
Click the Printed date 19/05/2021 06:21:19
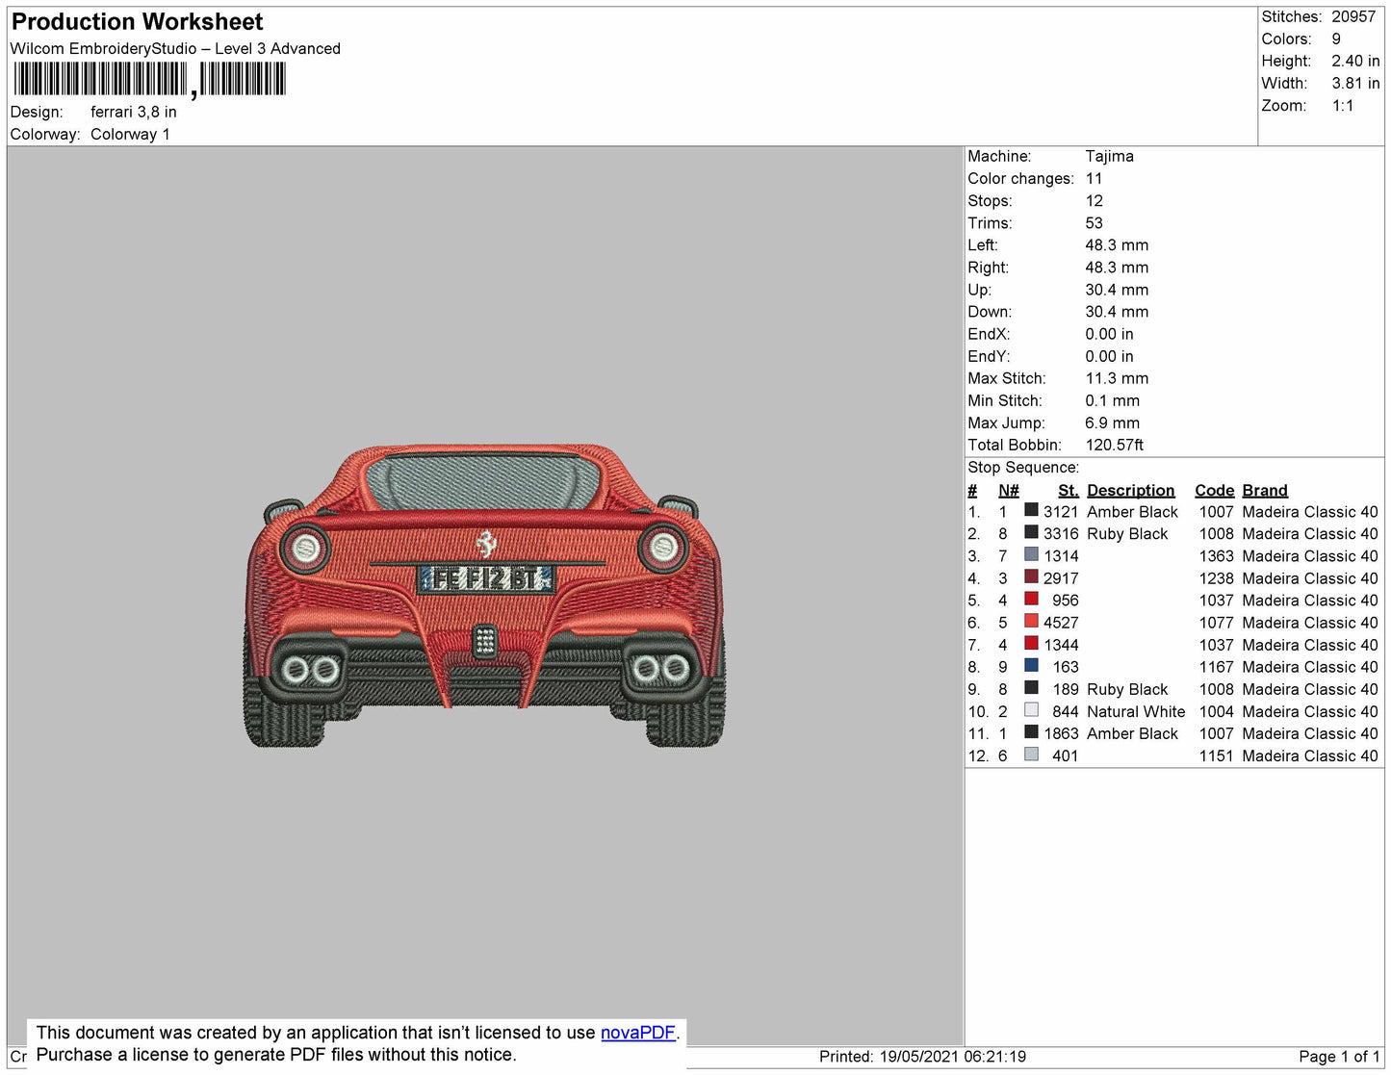[952, 1057]
